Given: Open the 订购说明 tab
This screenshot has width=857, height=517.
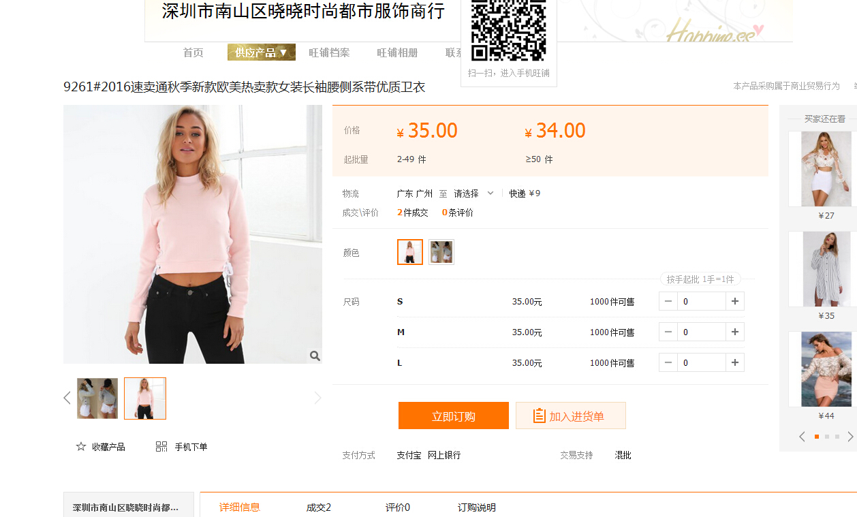Looking at the screenshot, I should 476,507.
